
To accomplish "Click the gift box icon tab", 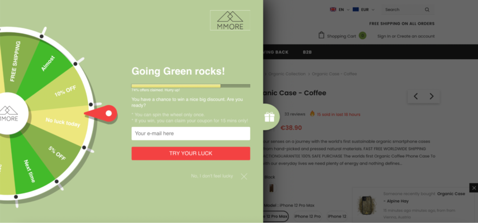I will pyautogui.click(x=270, y=117).
